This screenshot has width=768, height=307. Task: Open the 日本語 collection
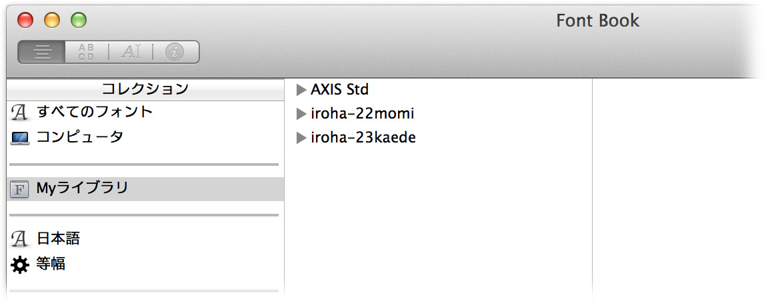(145, 239)
